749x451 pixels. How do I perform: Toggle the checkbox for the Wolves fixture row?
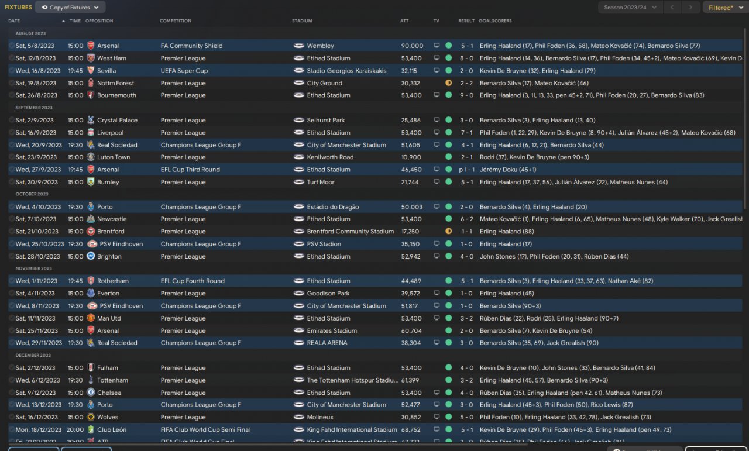12,417
